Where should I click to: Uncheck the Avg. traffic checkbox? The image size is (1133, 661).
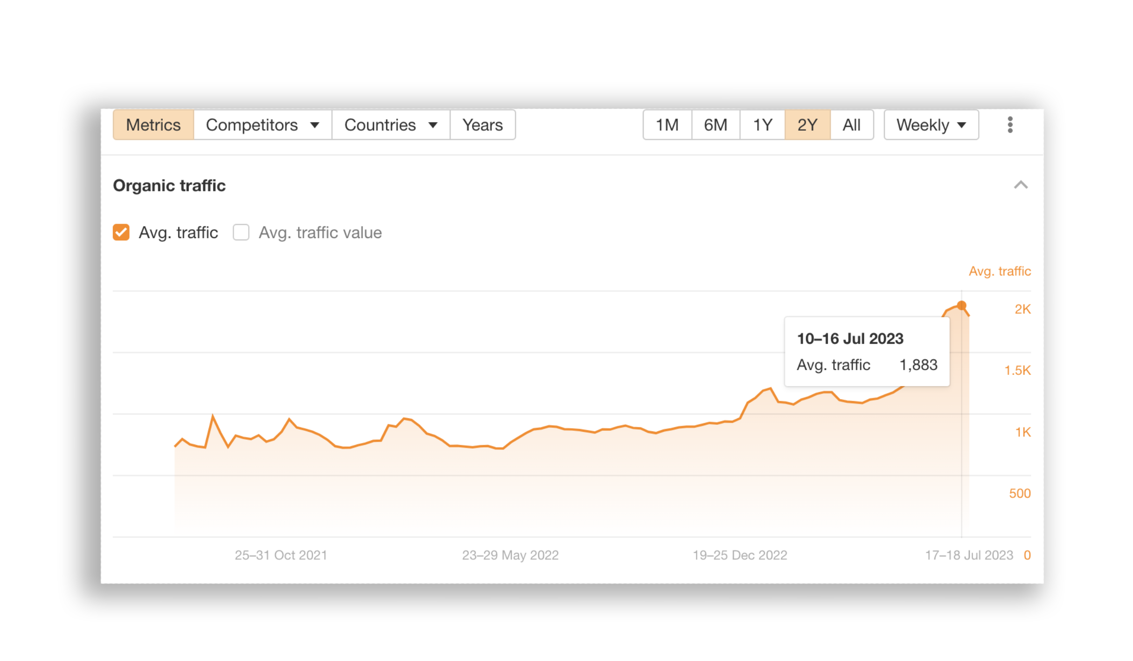point(121,232)
